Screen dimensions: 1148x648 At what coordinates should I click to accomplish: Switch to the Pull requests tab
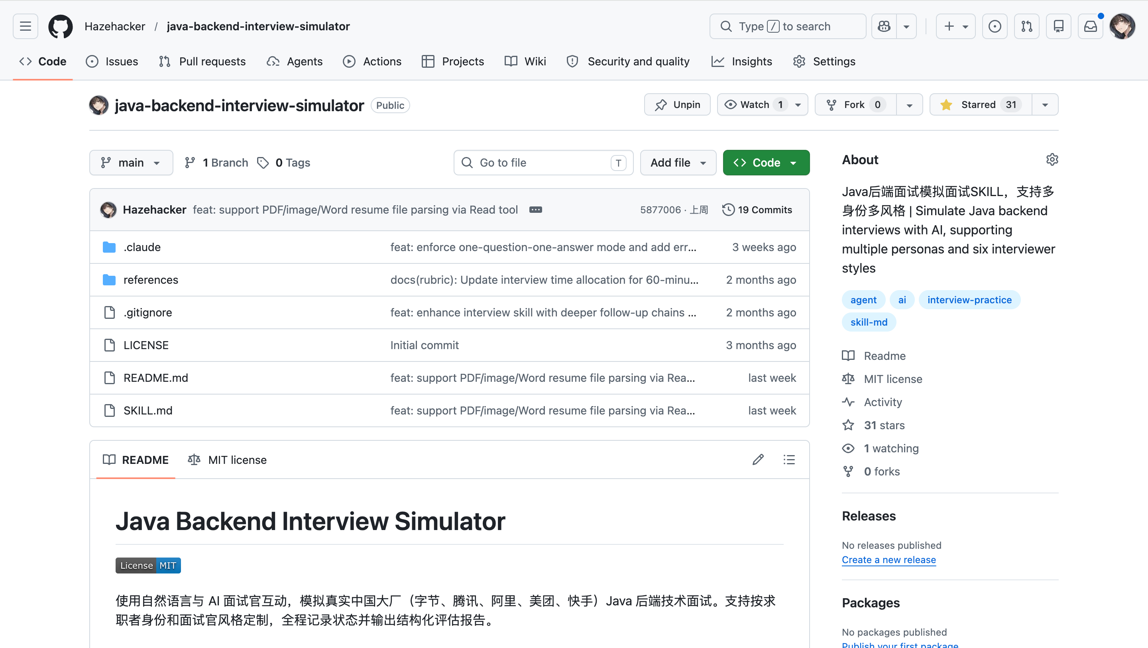click(x=202, y=61)
